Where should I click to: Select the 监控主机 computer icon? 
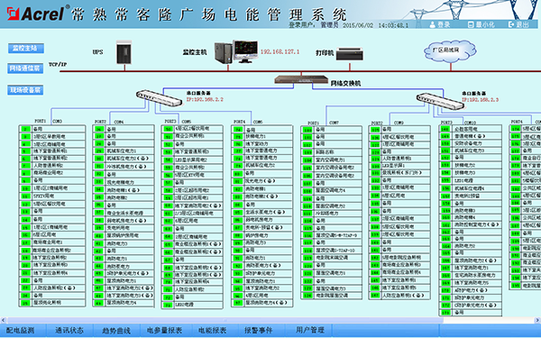click(236, 51)
